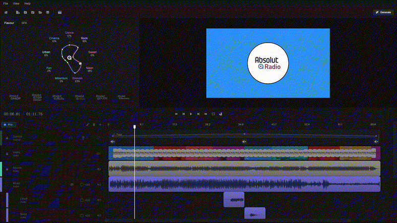Click the Bend track volume knob
Screen dimensions: 397x223
(x=82, y=216)
